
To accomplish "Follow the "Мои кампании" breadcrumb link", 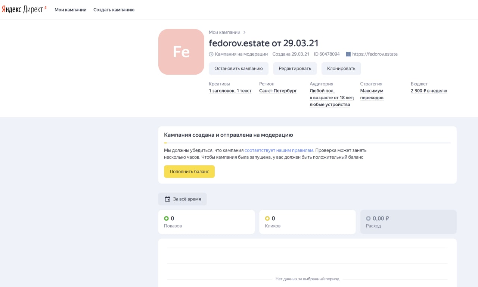I will (x=224, y=32).
